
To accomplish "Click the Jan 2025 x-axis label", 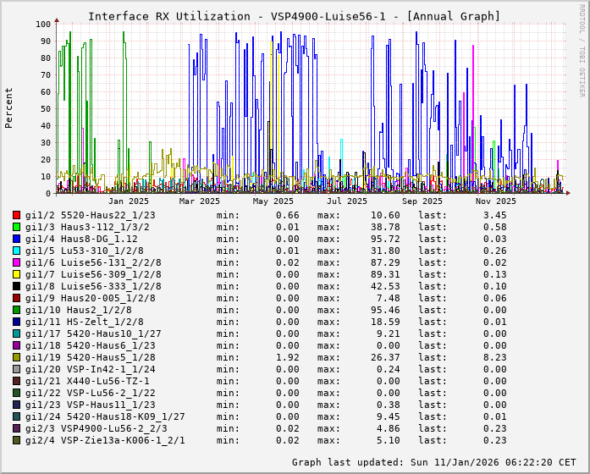I will point(129,201).
